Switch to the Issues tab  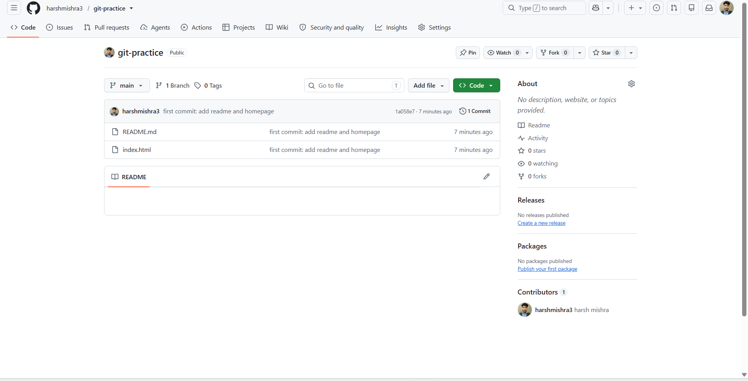(x=60, y=27)
